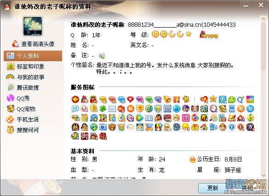Viewport: 269px width, 196px height.
Task: Click the blue 拍 icon
Action: point(250,109)
